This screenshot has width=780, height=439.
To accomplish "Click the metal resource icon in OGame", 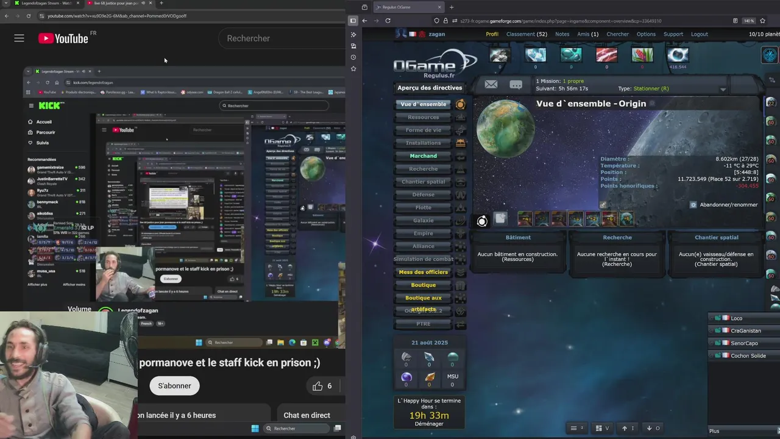I will tap(499, 55).
